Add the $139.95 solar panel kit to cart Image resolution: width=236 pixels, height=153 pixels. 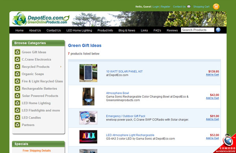tap(212, 75)
